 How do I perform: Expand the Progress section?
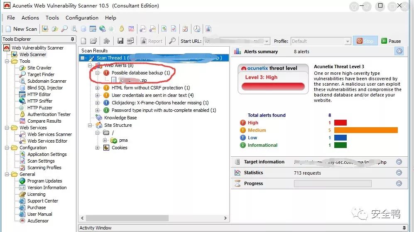pos(399,183)
